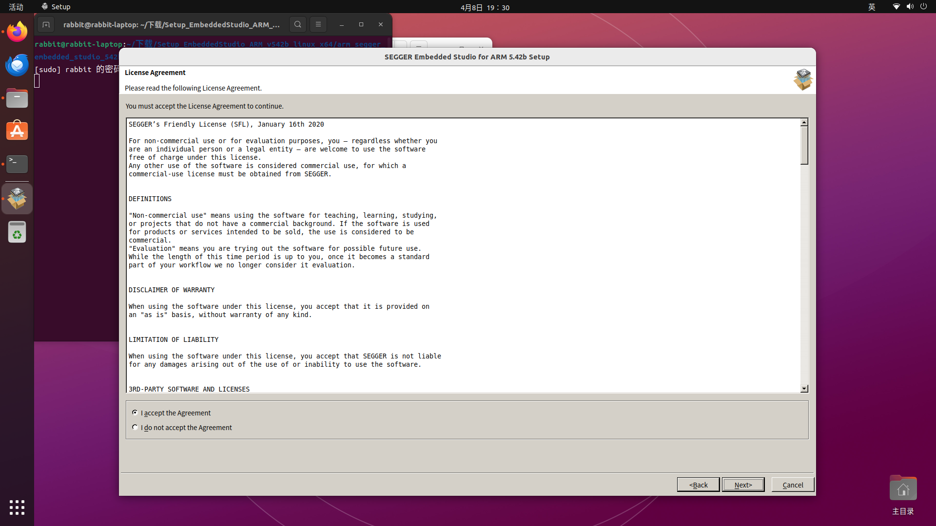The height and width of the screenshot is (526, 936).
Task: Launch Thunderbird mail from dock
Action: [x=17, y=65]
